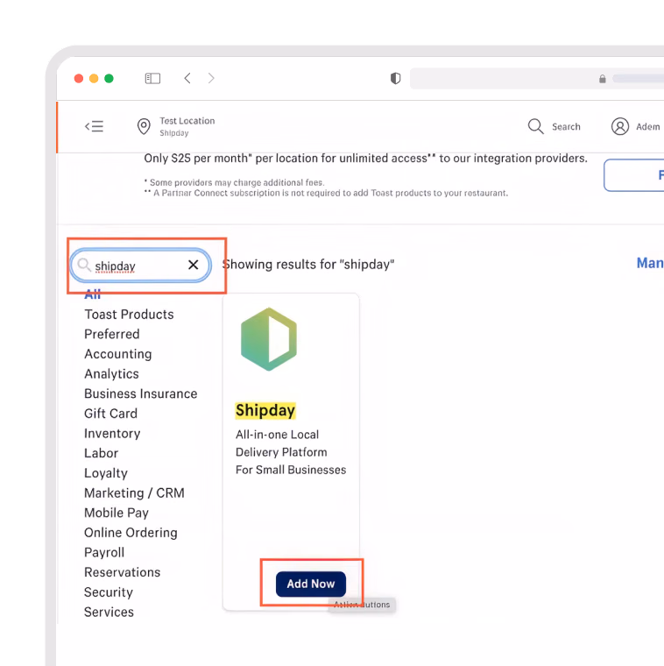Collapse the navigation menu icon
Image resolution: width=664 pixels, height=666 pixels.
tap(94, 126)
